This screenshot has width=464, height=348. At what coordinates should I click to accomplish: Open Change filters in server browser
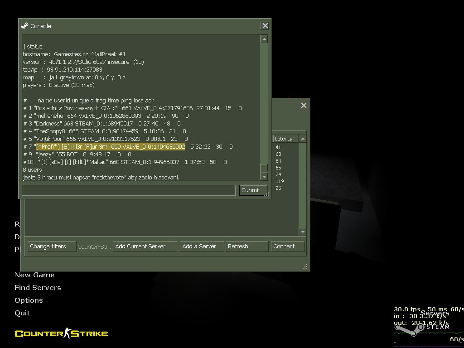52,246
